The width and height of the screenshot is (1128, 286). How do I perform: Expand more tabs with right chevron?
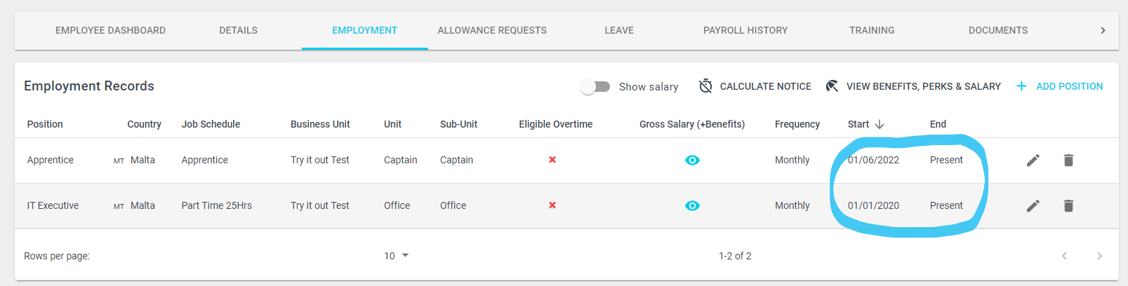point(1103,31)
